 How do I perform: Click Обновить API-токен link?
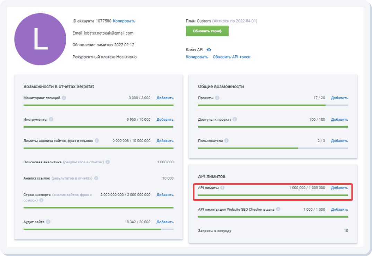coord(231,57)
